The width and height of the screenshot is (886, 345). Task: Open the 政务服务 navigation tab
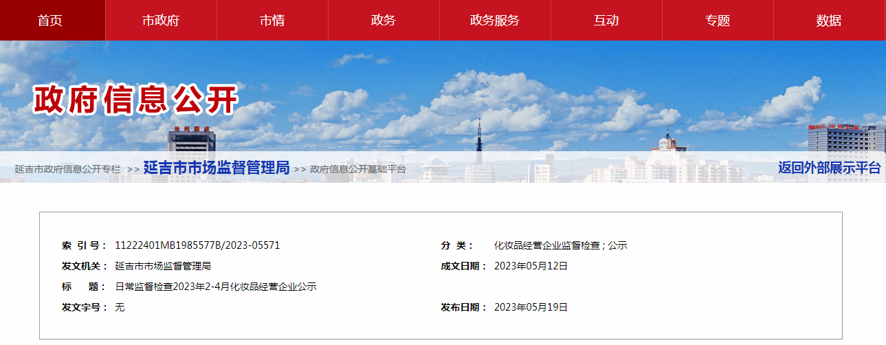click(495, 21)
